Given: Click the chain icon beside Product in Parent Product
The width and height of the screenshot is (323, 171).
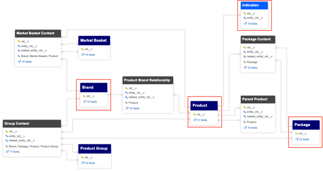Looking at the screenshot, I should pos(244,122).
